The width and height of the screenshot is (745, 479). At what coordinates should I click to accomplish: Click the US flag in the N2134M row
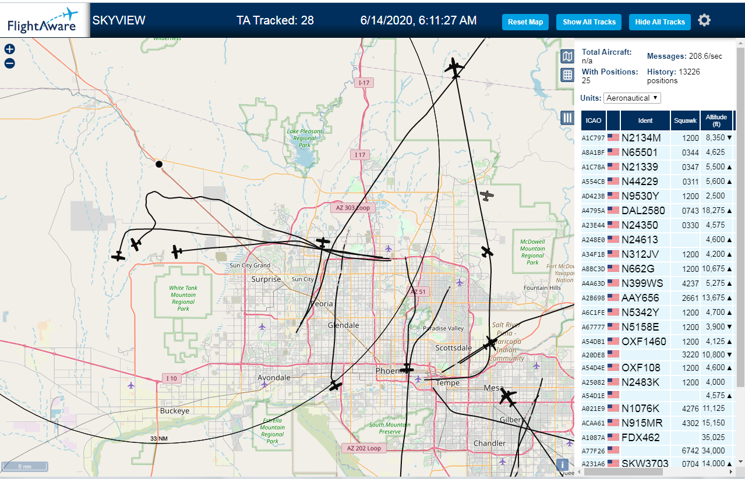tap(613, 138)
